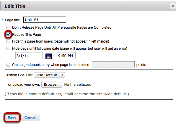
Task: Check Don't Release Page Until Prerequisites Completed
Action: (8, 28)
